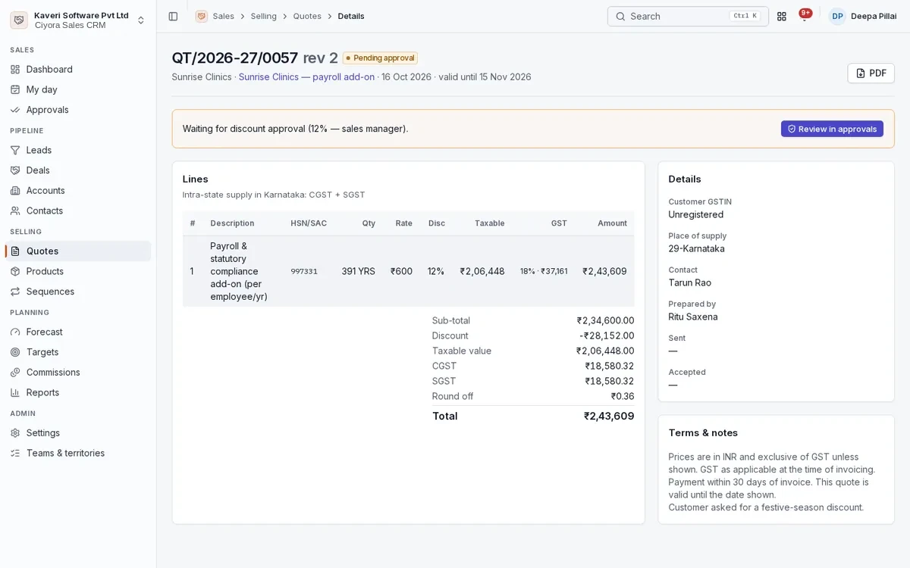Viewport: 910px width, 568px height.
Task: Click the Search field
Action: (x=688, y=16)
